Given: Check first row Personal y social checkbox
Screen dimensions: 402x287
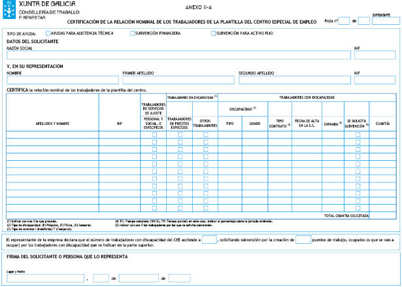Looking at the screenshot, I should (x=154, y=134).
